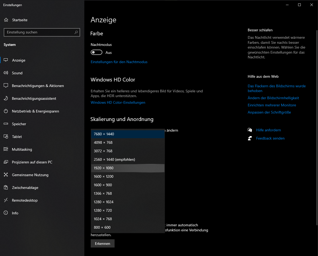Open Ändern der Bildschirmhelligkeit link
Screen dimensions: 318x256
(273, 98)
